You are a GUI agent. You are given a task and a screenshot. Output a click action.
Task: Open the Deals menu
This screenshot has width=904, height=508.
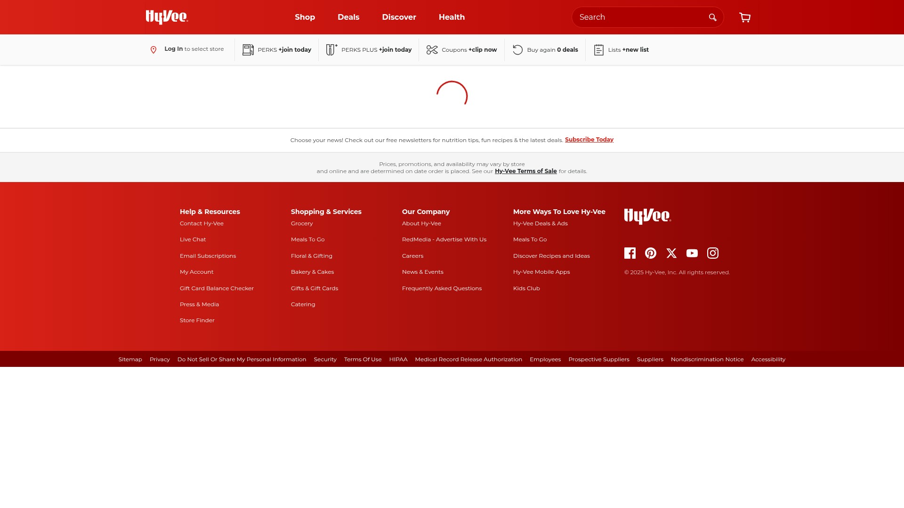pos(348,17)
